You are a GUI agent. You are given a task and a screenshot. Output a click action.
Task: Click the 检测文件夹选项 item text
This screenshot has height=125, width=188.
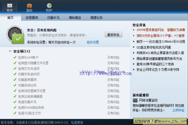coord(29,69)
